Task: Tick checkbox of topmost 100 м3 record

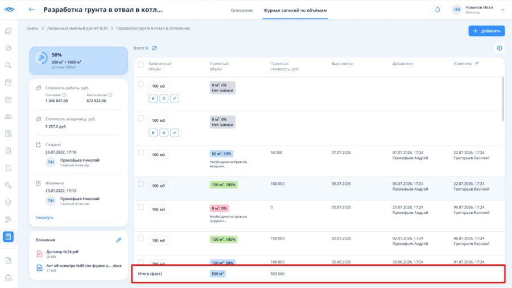Action: pos(141,84)
